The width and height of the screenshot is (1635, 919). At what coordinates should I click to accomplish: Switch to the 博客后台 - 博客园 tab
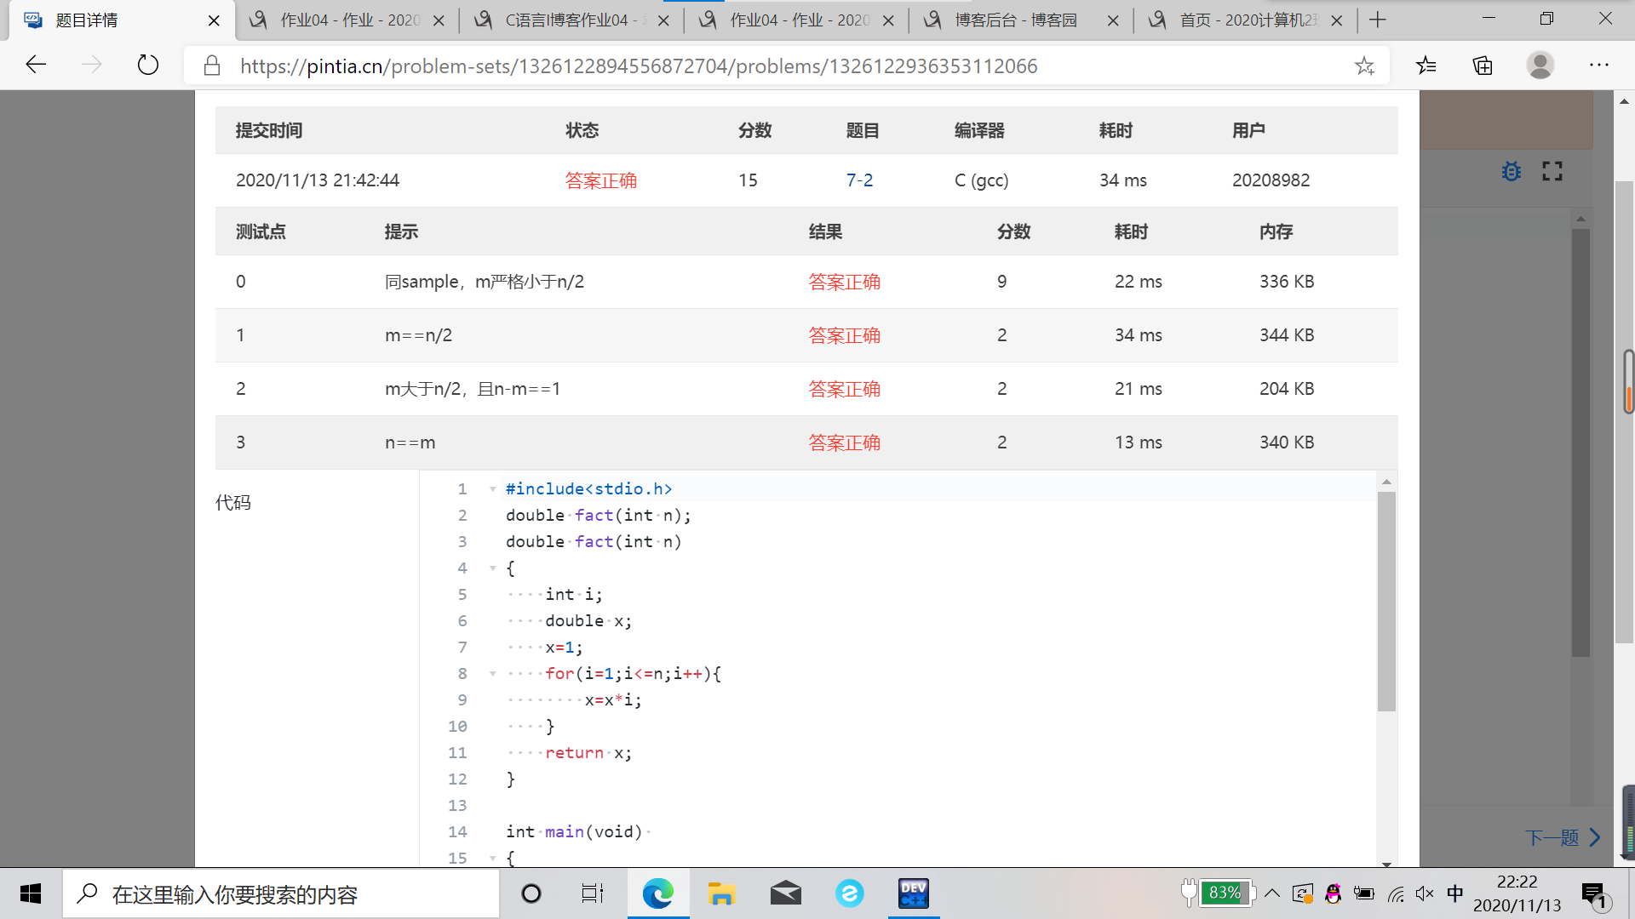(x=1015, y=20)
